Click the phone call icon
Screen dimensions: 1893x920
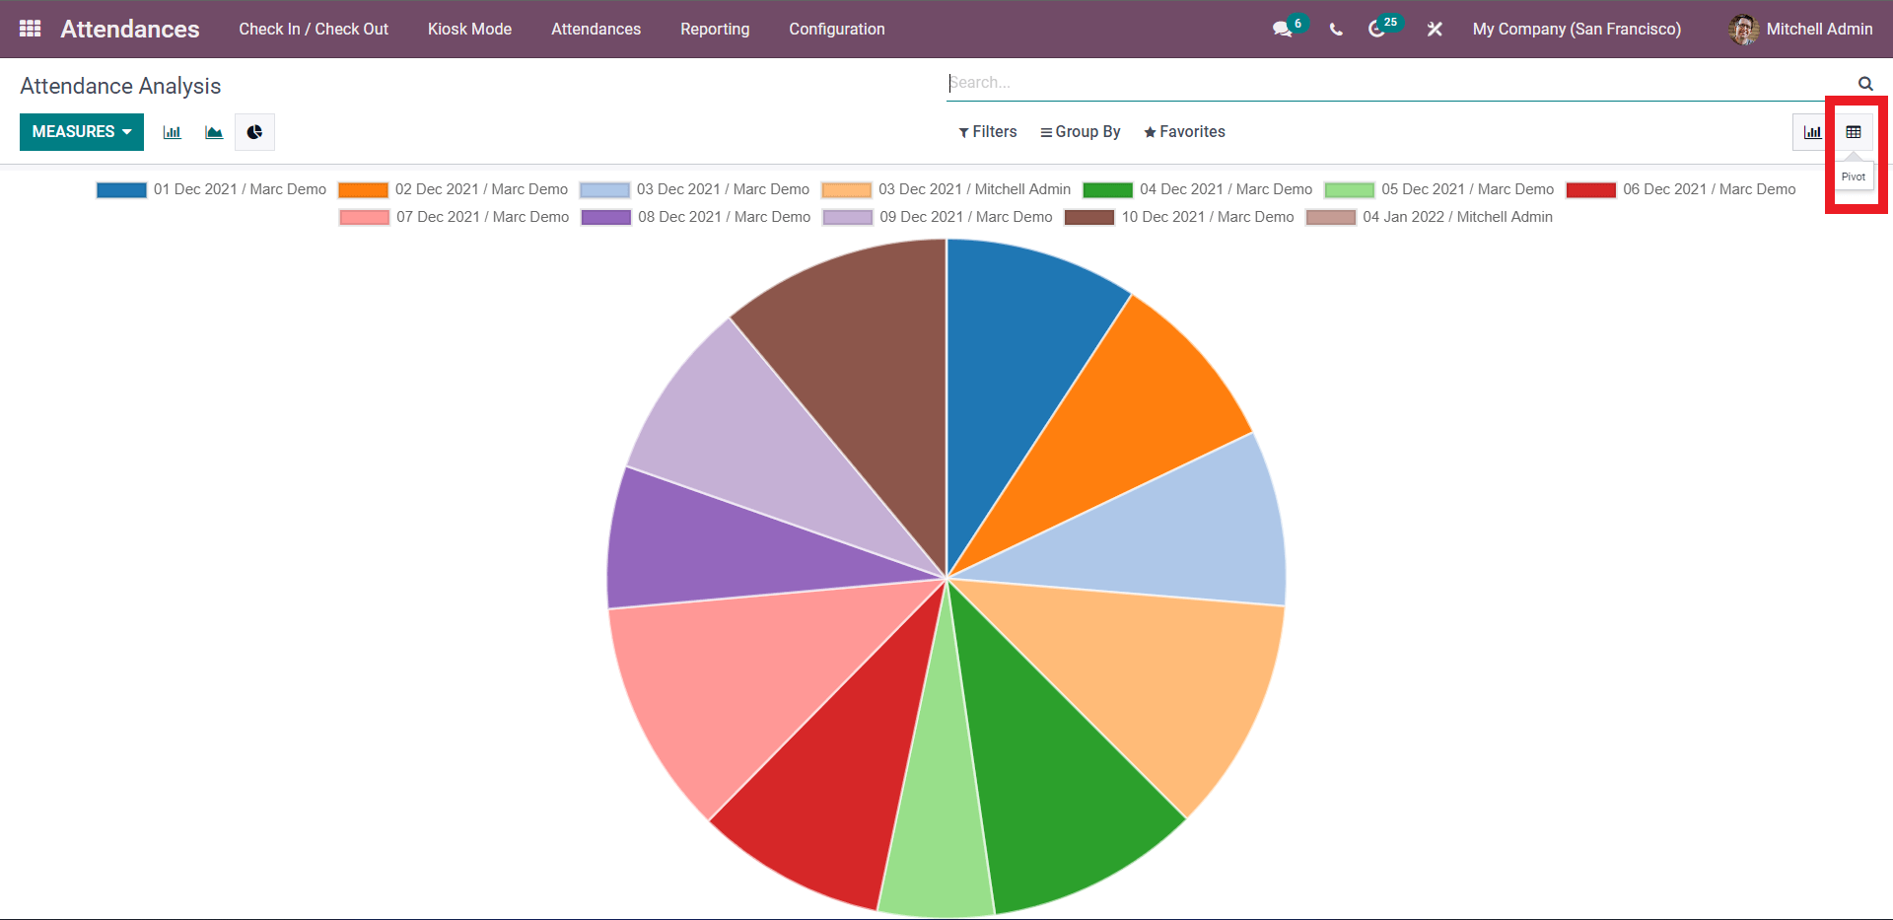[1336, 30]
